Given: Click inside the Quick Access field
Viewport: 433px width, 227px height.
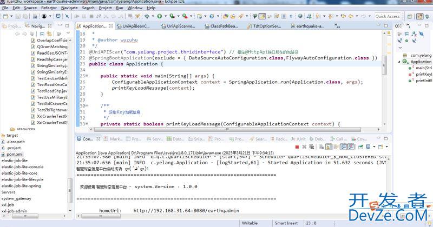Looking at the screenshot, I should (388, 16).
